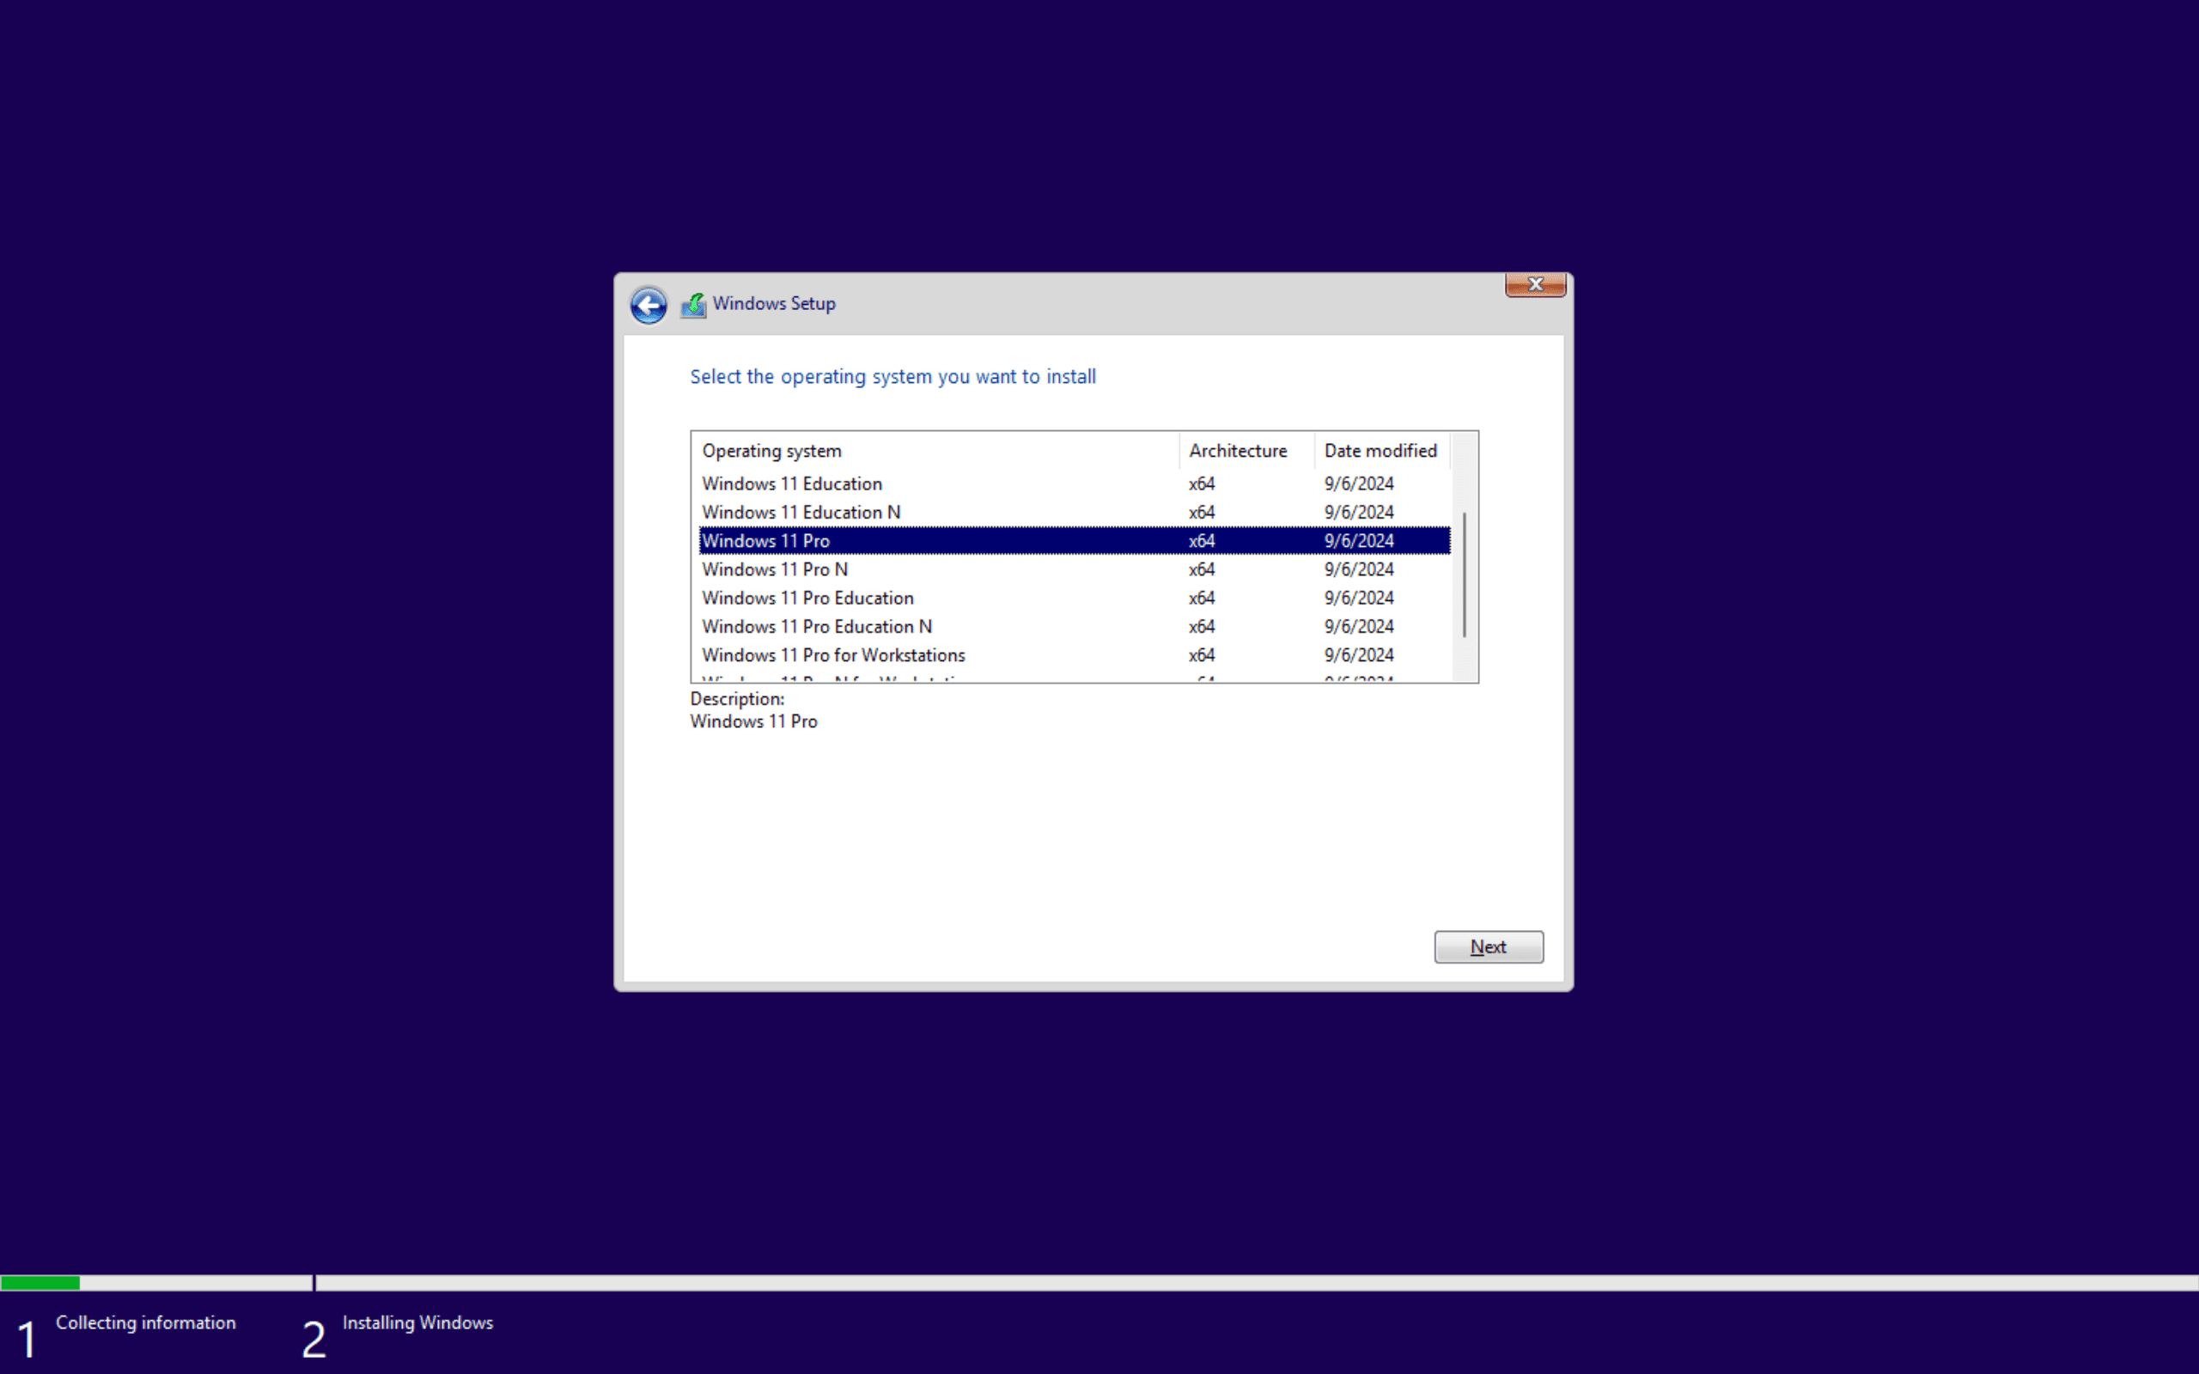Viewport: 2199px width, 1374px height.
Task: Choose Windows 11 Pro for Workstations
Action: [x=832, y=655]
